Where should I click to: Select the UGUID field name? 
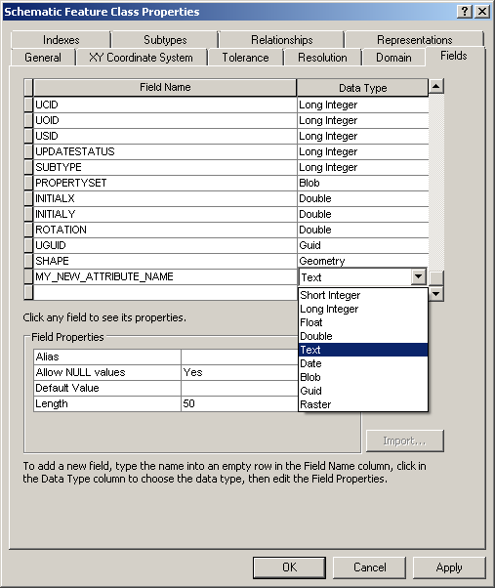pyautogui.click(x=165, y=245)
